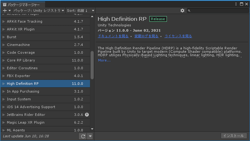Click scrollbar down arrow in package list
Screen dimensions: 250x141
coord(92,129)
